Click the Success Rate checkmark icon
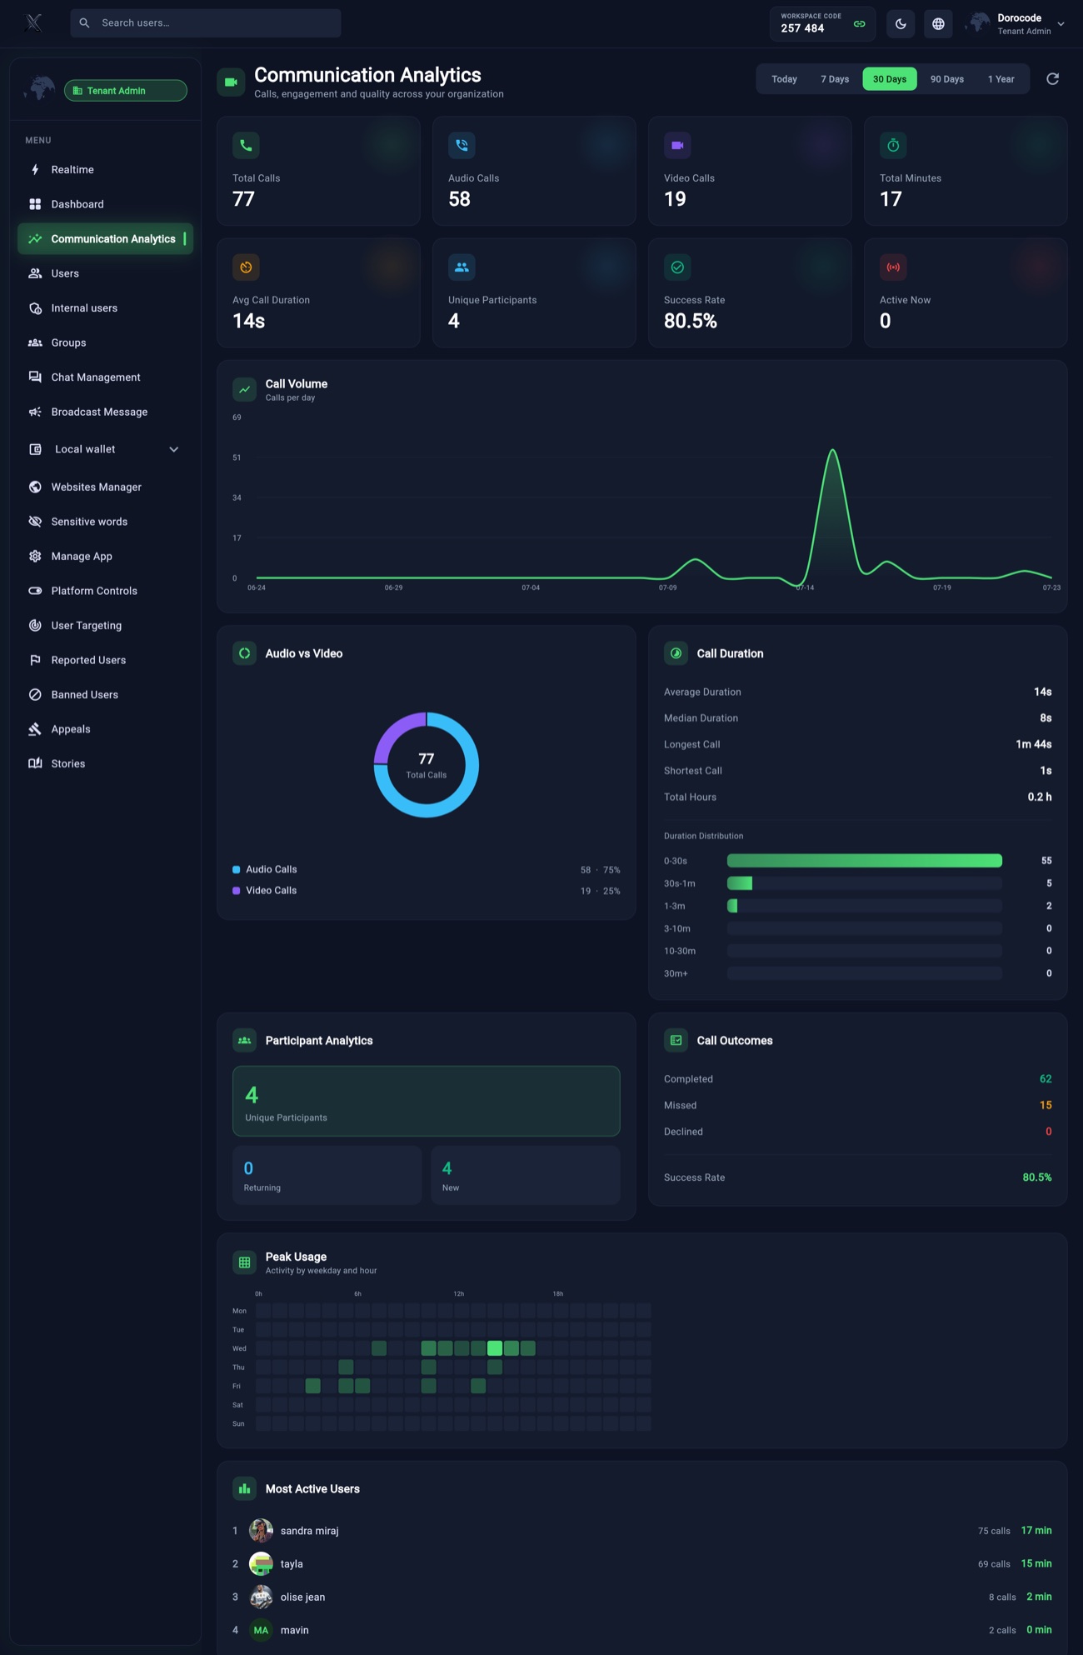1083x1655 pixels. coord(677,267)
